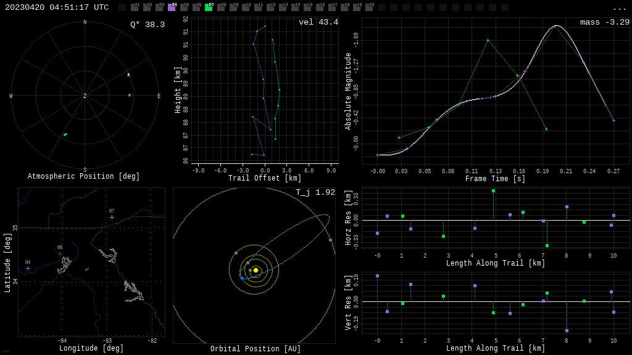The height and width of the screenshot is (355, 632).
Task: Select station 04 purple cross on map
Action: click(x=28, y=268)
